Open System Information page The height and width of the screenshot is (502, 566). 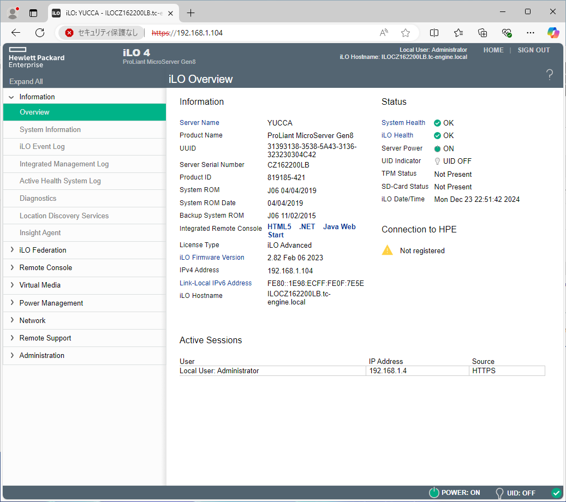coord(85,129)
